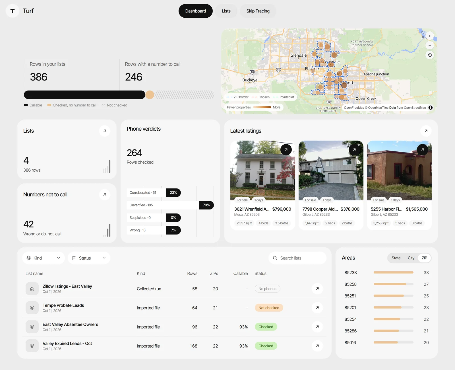Click the Not checked status badge
455x370 pixels.
coord(269,308)
